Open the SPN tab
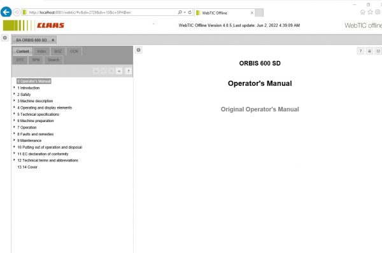 (x=36, y=60)
